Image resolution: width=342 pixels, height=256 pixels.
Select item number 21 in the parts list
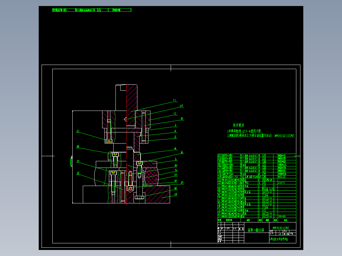tap(219, 156)
